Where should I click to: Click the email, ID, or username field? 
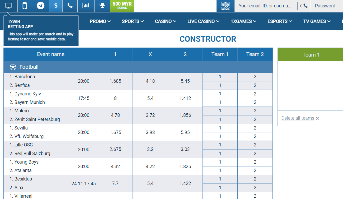[x=265, y=6]
